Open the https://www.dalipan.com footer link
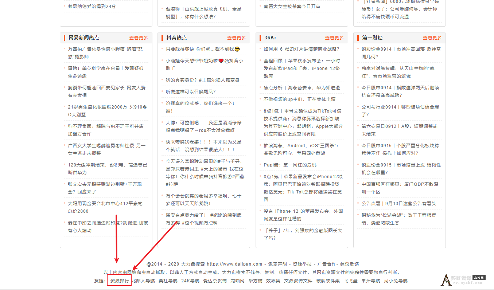Image resolution: width=494 pixels, height=290 pixels. (234, 264)
